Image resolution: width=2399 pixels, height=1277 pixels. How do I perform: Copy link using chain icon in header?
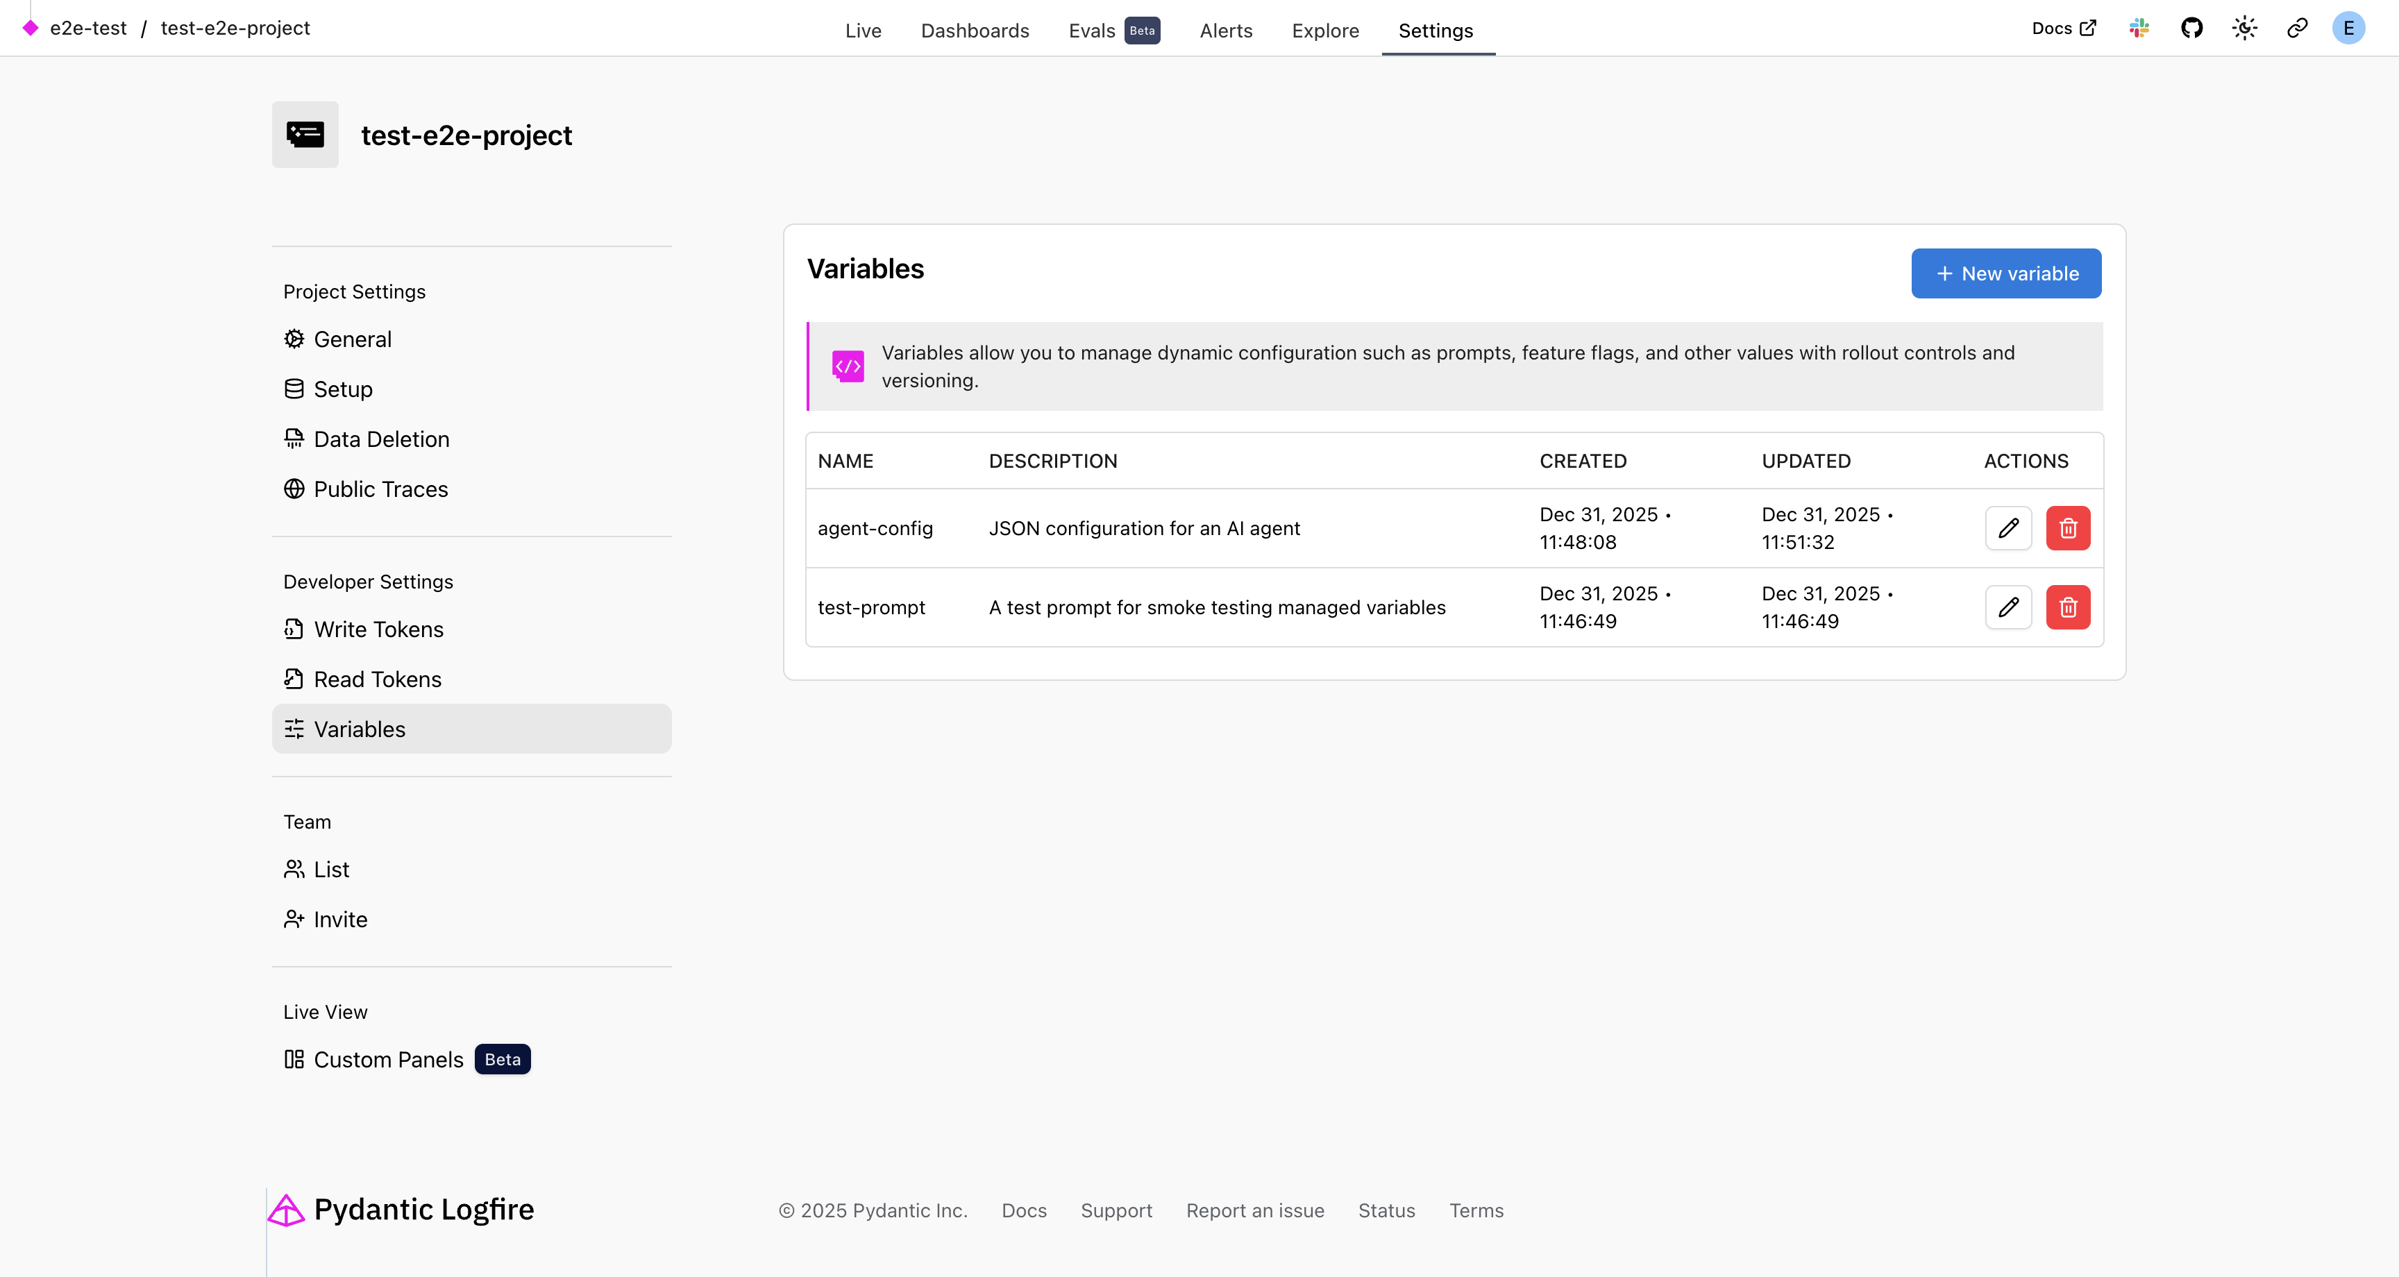[x=2296, y=28]
